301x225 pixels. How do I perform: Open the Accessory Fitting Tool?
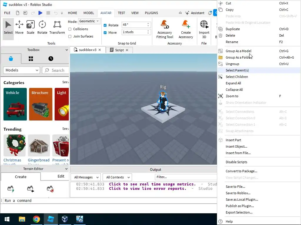coord(165,29)
